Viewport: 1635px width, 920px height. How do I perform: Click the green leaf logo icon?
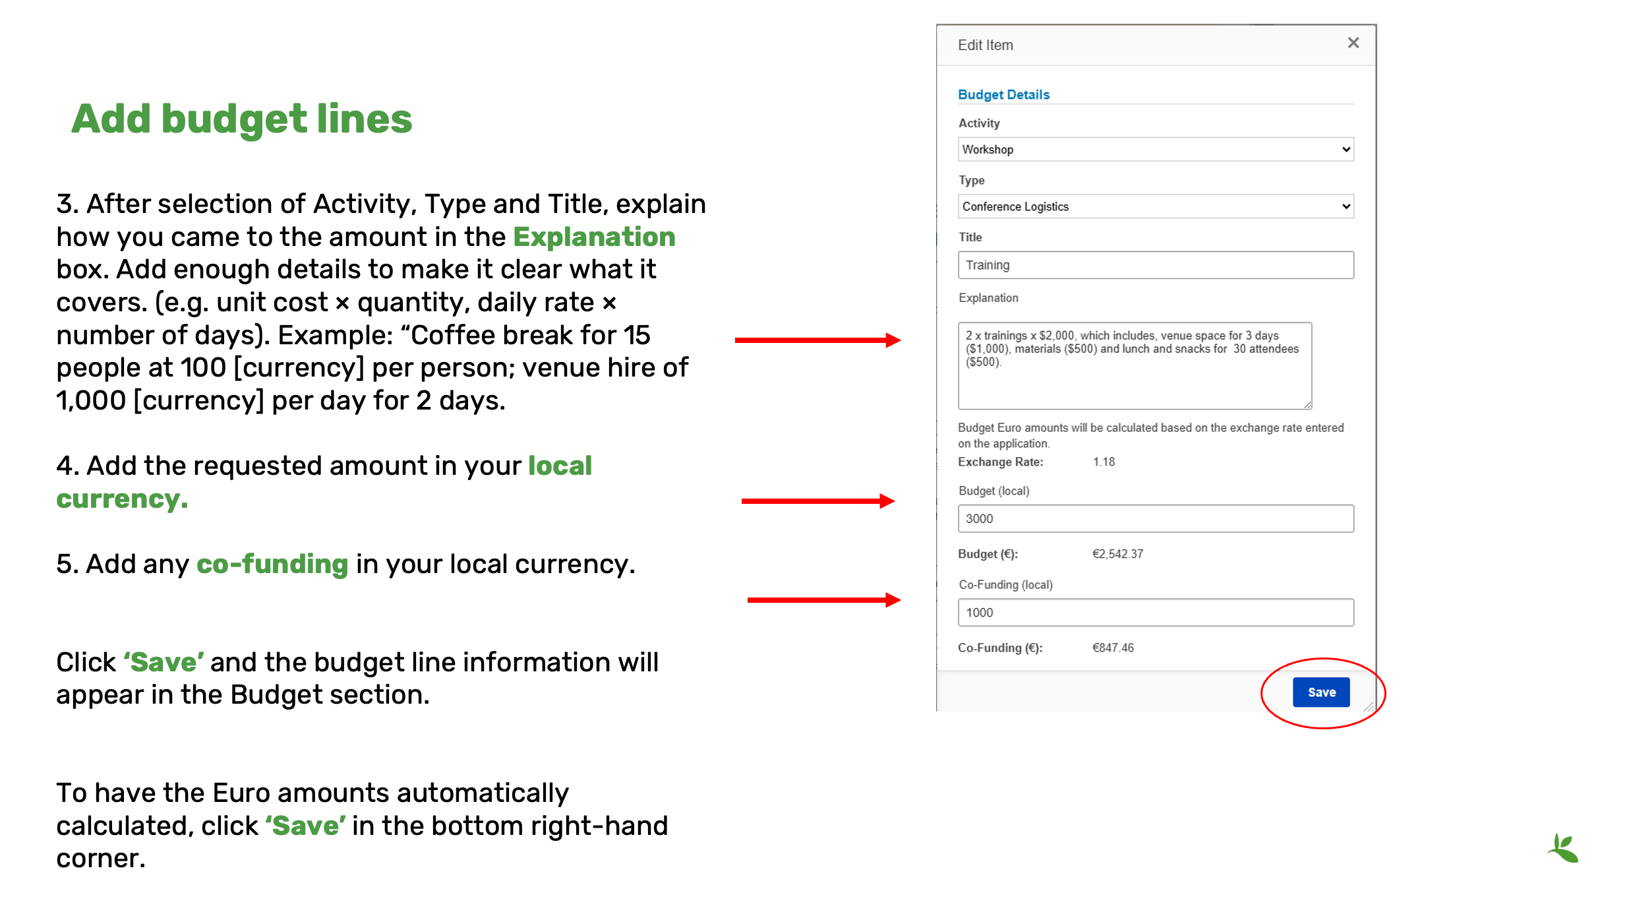click(1564, 849)
